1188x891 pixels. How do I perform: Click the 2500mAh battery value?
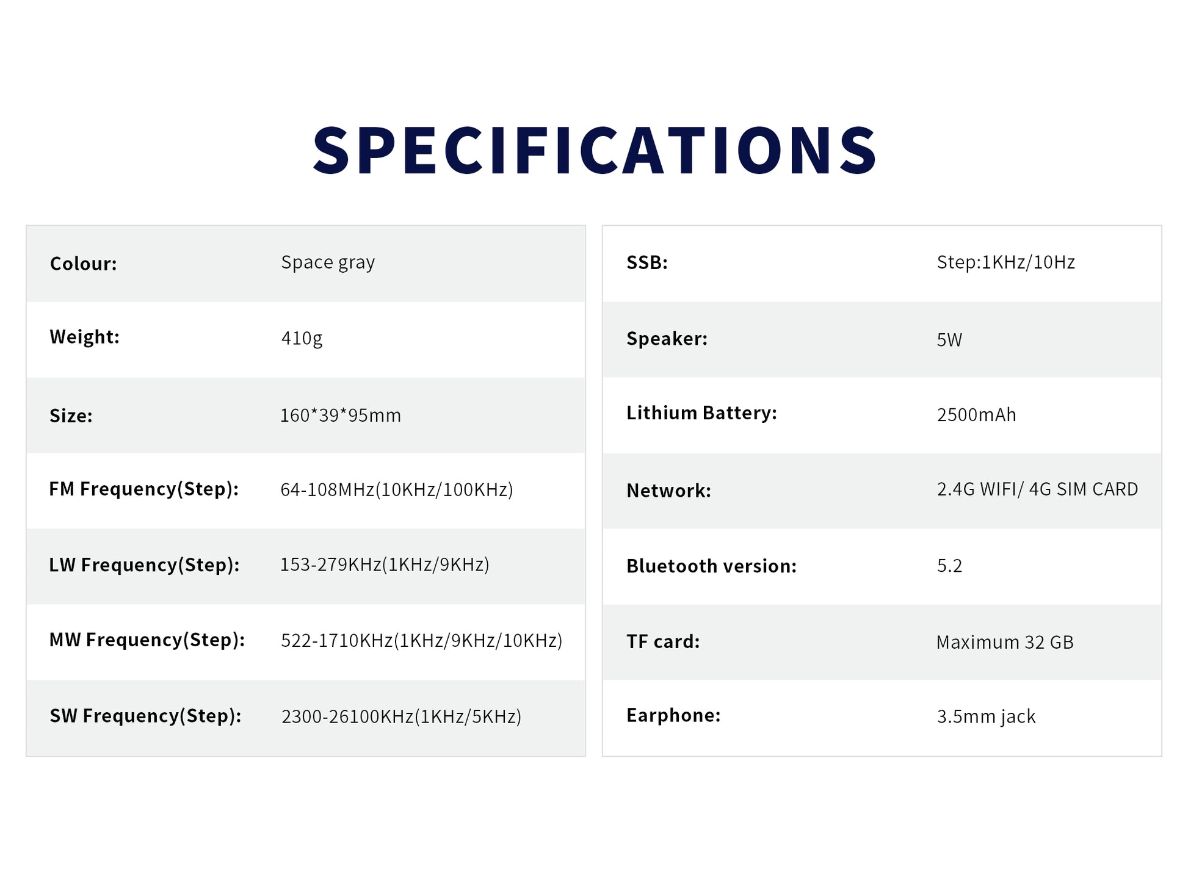(x=976, y=415)
